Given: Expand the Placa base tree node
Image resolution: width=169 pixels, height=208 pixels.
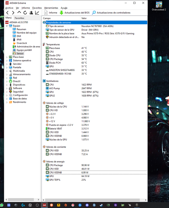Looking at the screenshot, I should tap(7, 57).
